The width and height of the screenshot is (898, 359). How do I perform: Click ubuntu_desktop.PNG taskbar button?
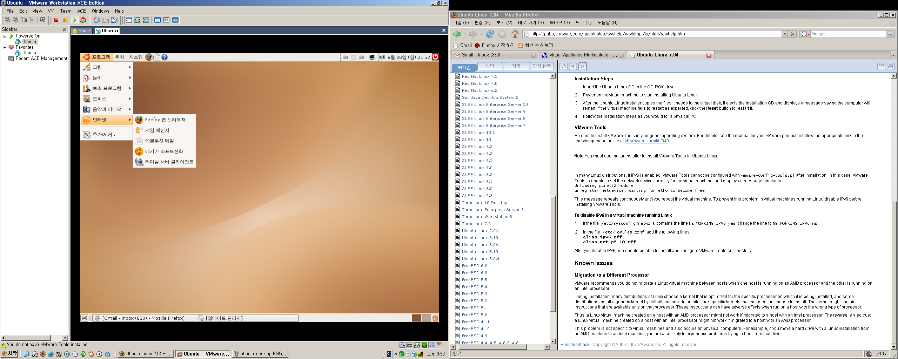click(260, 354)
